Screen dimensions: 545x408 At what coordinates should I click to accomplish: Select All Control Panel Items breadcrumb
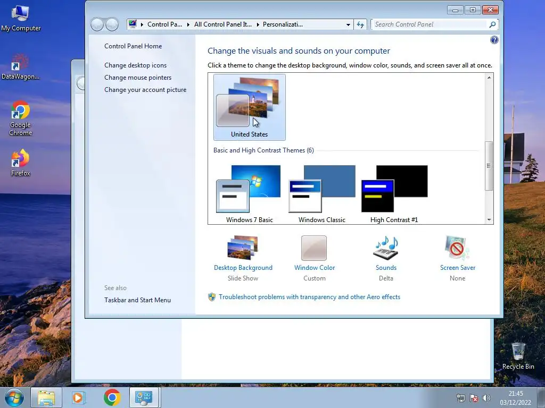[x=223, y=24]
